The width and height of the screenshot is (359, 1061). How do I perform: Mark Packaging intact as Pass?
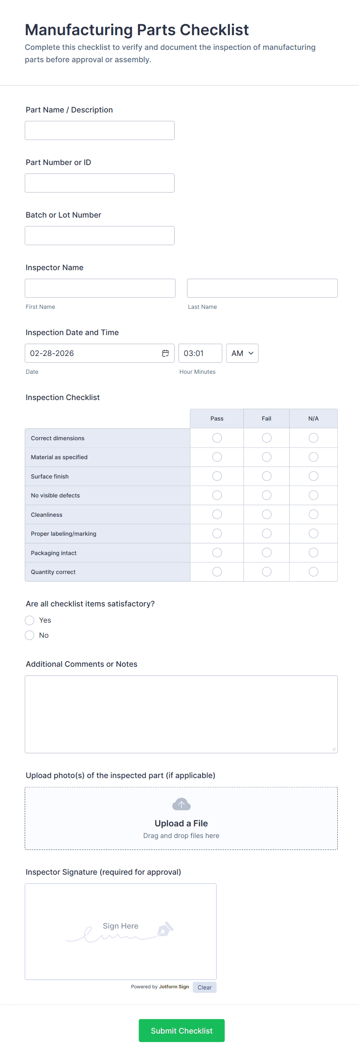tap(217, 552)
